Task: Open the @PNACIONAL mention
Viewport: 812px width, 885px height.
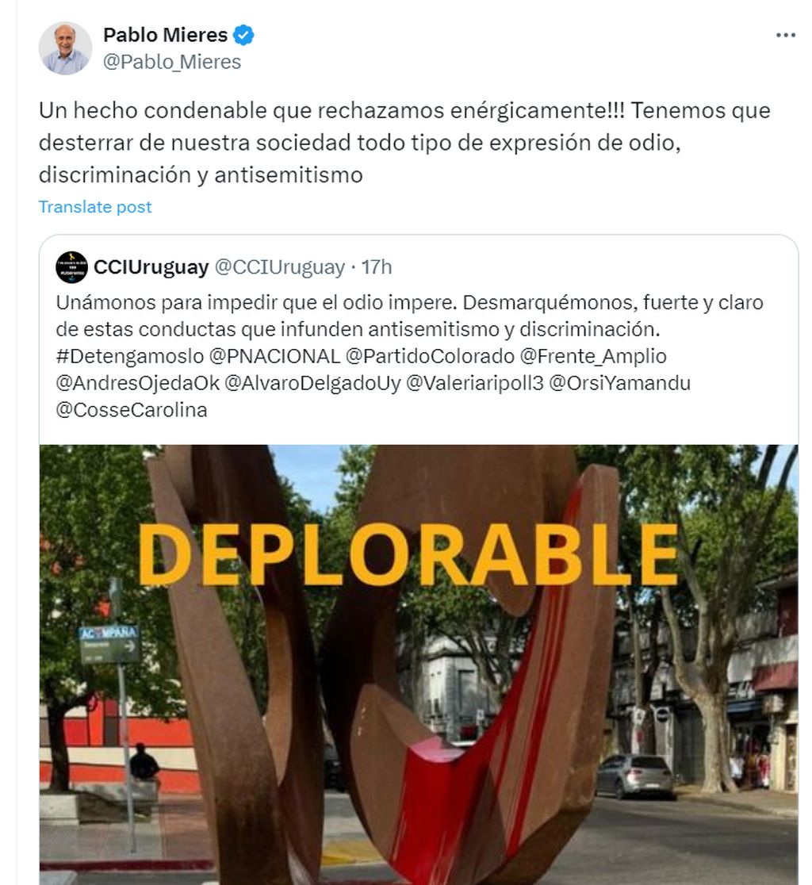Action: coord(275,356)
